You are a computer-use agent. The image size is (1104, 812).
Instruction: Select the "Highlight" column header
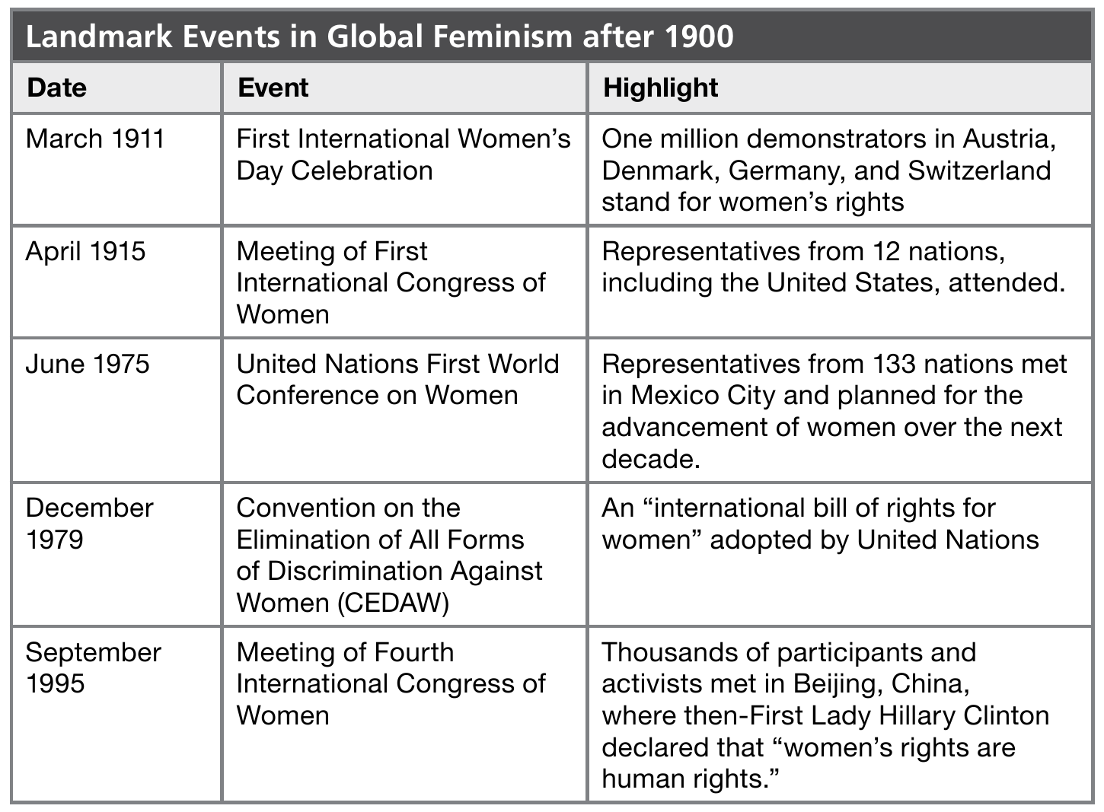click(x=660, y=88)
